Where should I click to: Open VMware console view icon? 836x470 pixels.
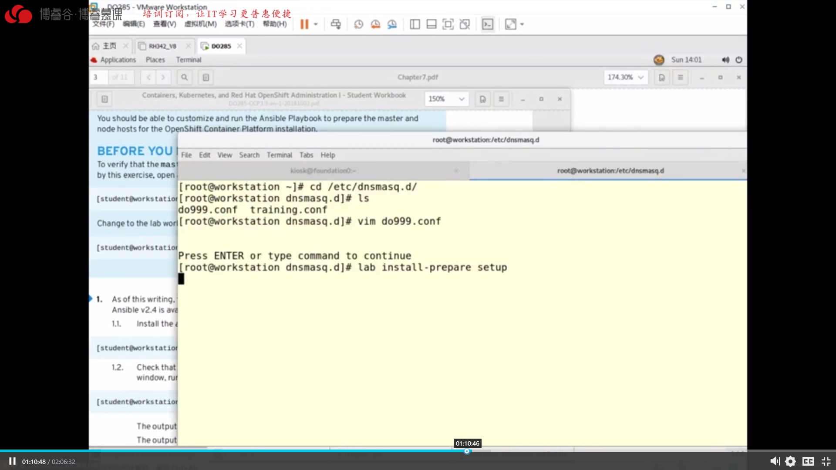click(488, 24)
